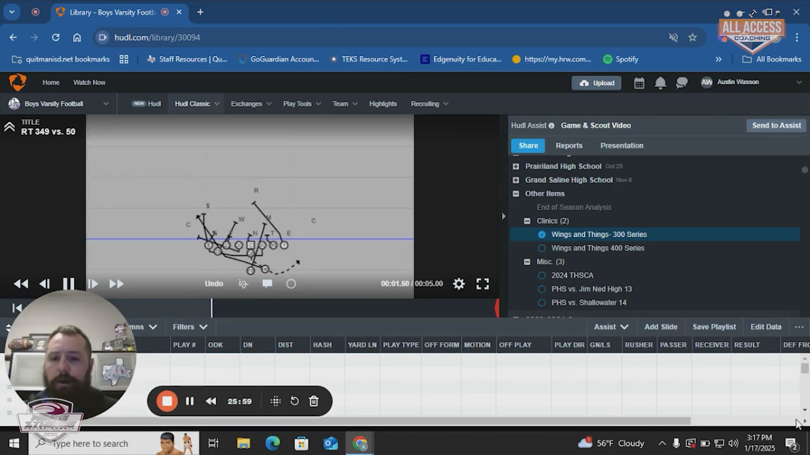Open the messages chat bubble icon
This screenshot has width=810, height=455.
tap(682, 83)
